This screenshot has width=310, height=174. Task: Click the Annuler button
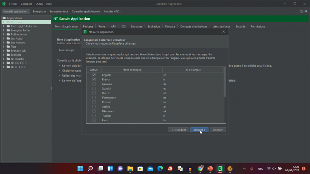tap(218, 129)
